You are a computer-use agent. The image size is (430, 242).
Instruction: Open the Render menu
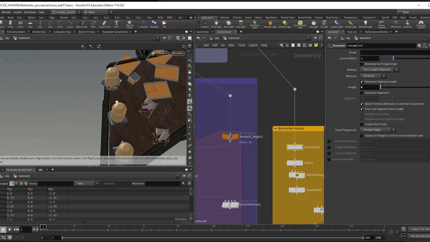pyautogui.click(x=6, y=12)
